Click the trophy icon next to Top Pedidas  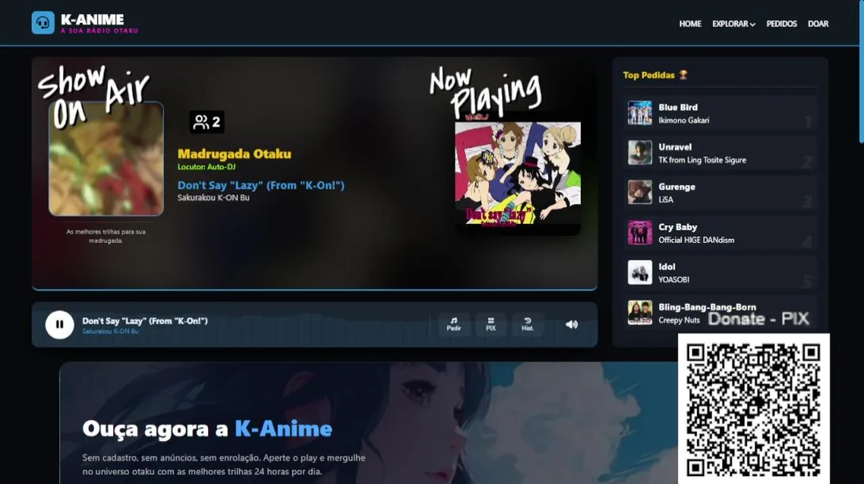(683, 75)
